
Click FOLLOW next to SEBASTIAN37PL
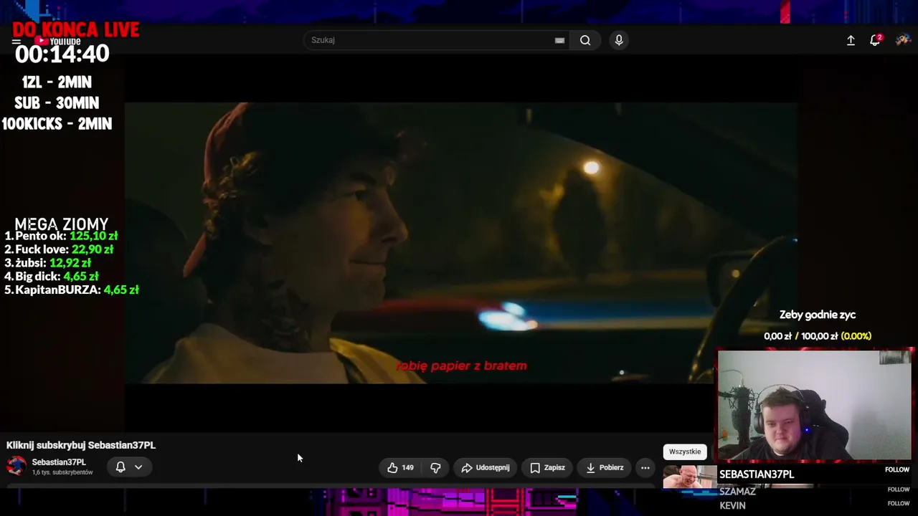pos(897,469)
